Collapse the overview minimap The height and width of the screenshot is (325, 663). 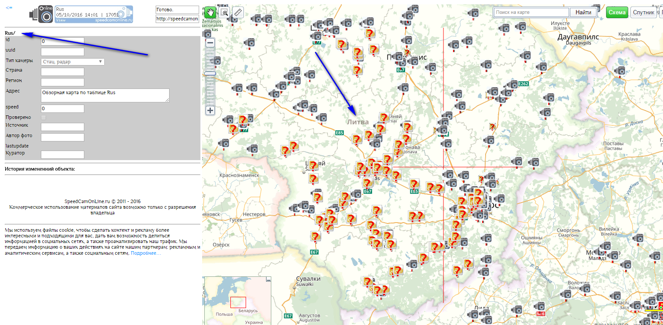tap(268, 279)
